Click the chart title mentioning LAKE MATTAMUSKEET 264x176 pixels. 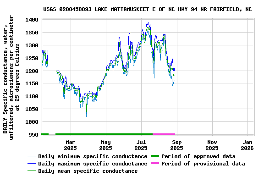[148, 9]
